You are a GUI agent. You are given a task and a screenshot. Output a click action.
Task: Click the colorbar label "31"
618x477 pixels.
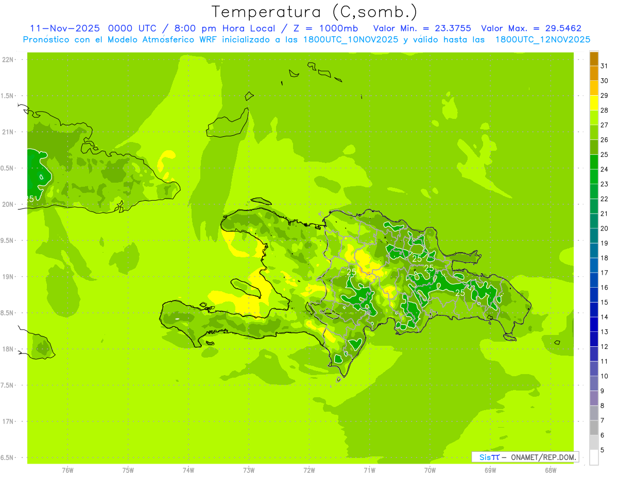coord(604,66)
